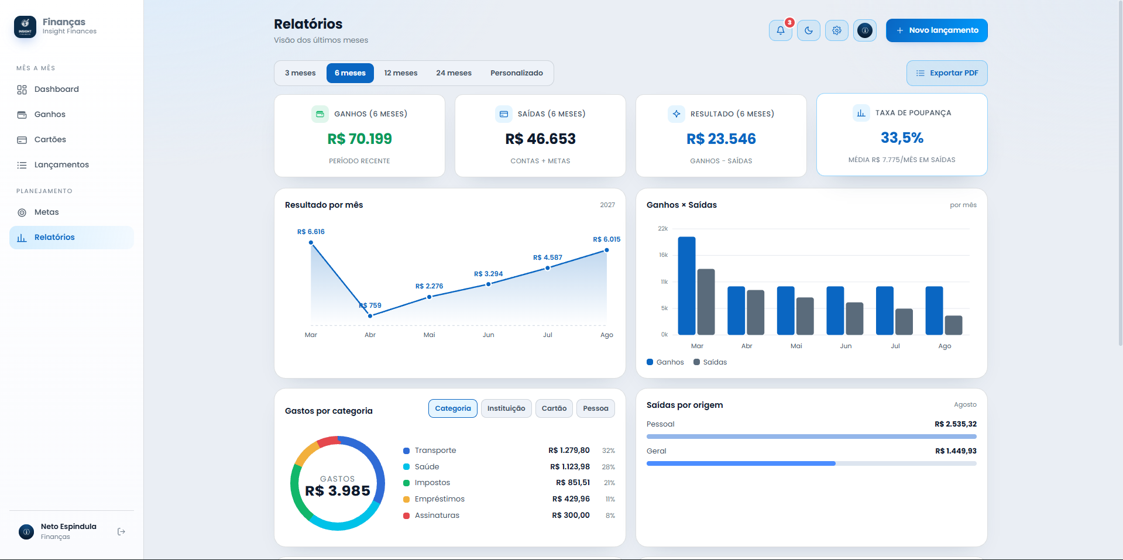Switch period to 24 meses
Viewport: 1123px width, 560px height.
(454, 73)
